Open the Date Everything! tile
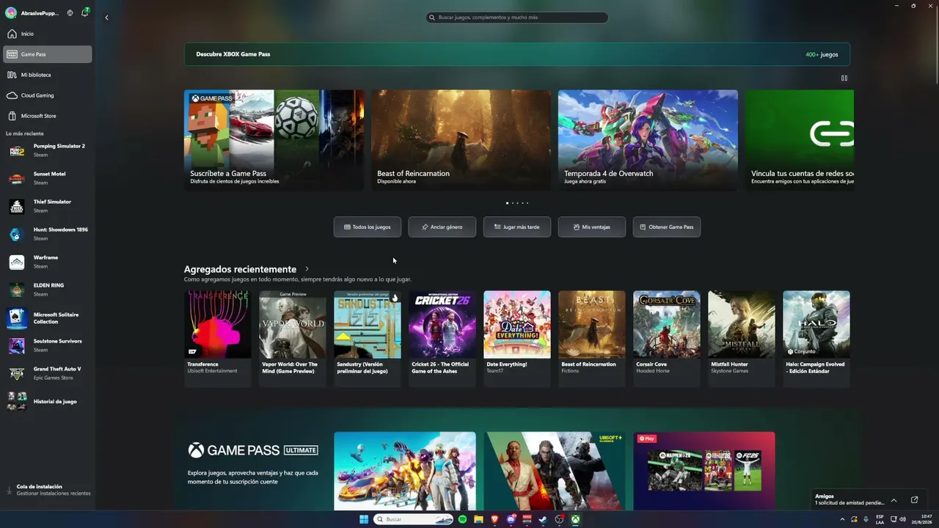 point(517,338)
